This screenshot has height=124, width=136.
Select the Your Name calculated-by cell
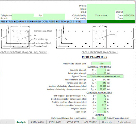101,15
